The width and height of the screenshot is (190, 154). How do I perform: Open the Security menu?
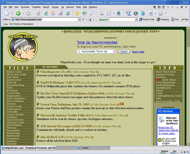(70, 7)
